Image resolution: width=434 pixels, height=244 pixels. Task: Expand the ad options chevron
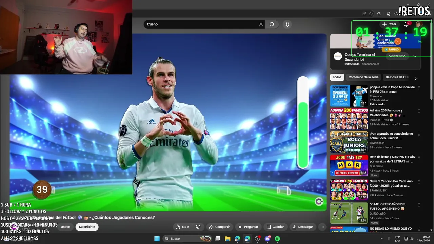click(x=415, y=56)
